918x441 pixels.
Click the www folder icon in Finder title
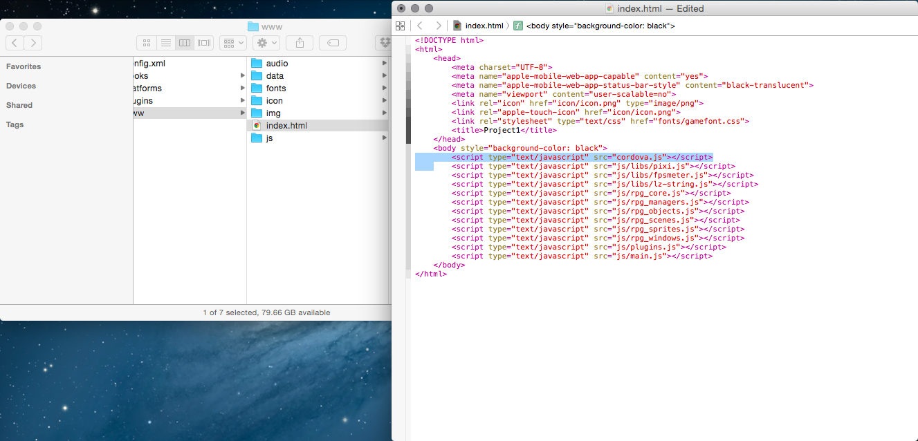[253, 27]
